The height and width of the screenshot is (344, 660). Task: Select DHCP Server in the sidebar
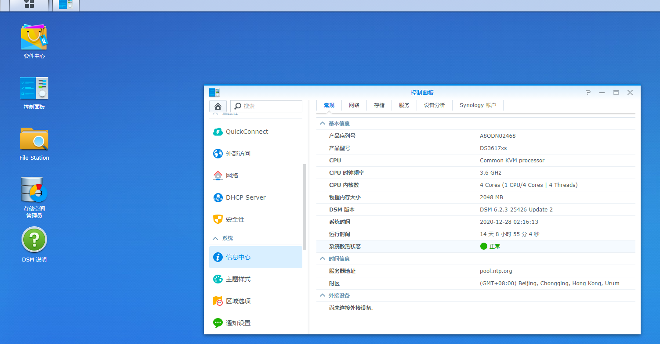[x=256, y=197]
